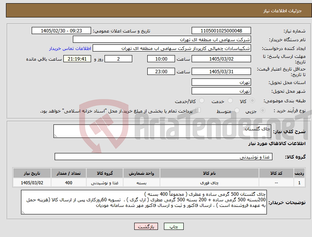Click the جزئیات اطلاعات نیاز page header
Screen dimensions: 312x237
tap(282, 11)
